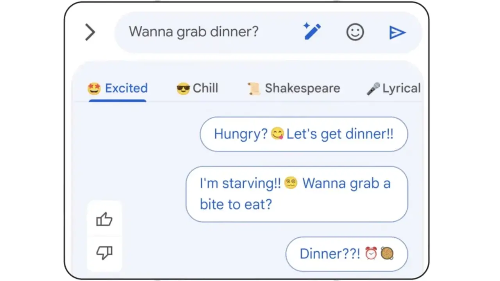
Task: Open the Shakespeare style tab
Action: pos(302,88)
